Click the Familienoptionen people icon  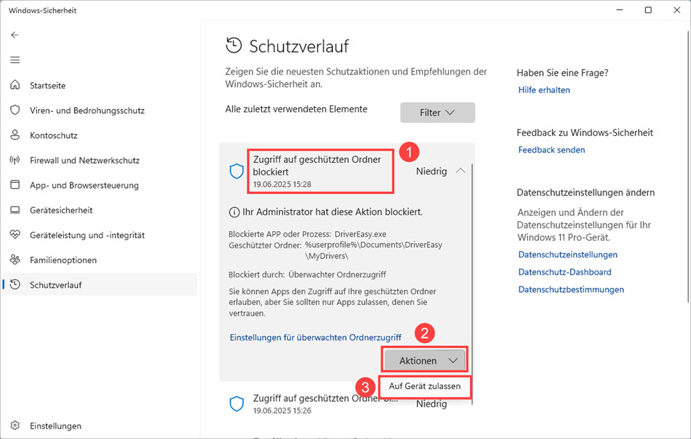(15, 260)
